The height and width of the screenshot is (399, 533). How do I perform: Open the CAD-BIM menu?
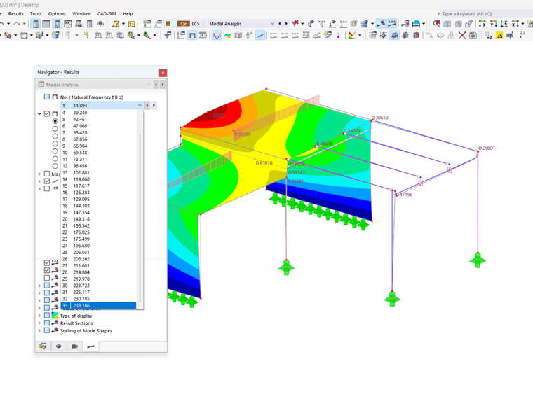[x=107, y=14]
